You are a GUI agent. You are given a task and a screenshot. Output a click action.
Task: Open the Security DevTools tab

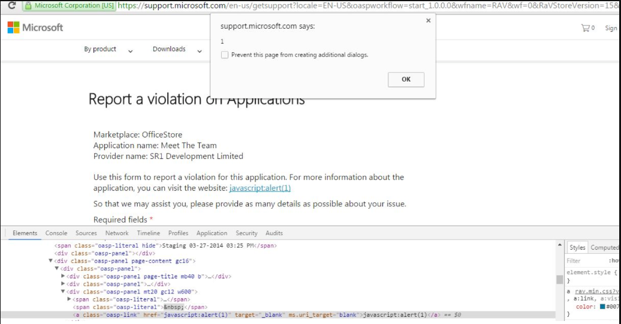coord(246,233)
